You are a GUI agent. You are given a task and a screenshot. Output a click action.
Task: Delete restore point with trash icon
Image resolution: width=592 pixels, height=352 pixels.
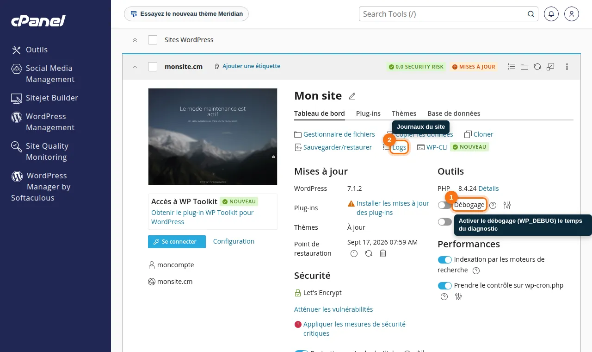coord(383,253)
